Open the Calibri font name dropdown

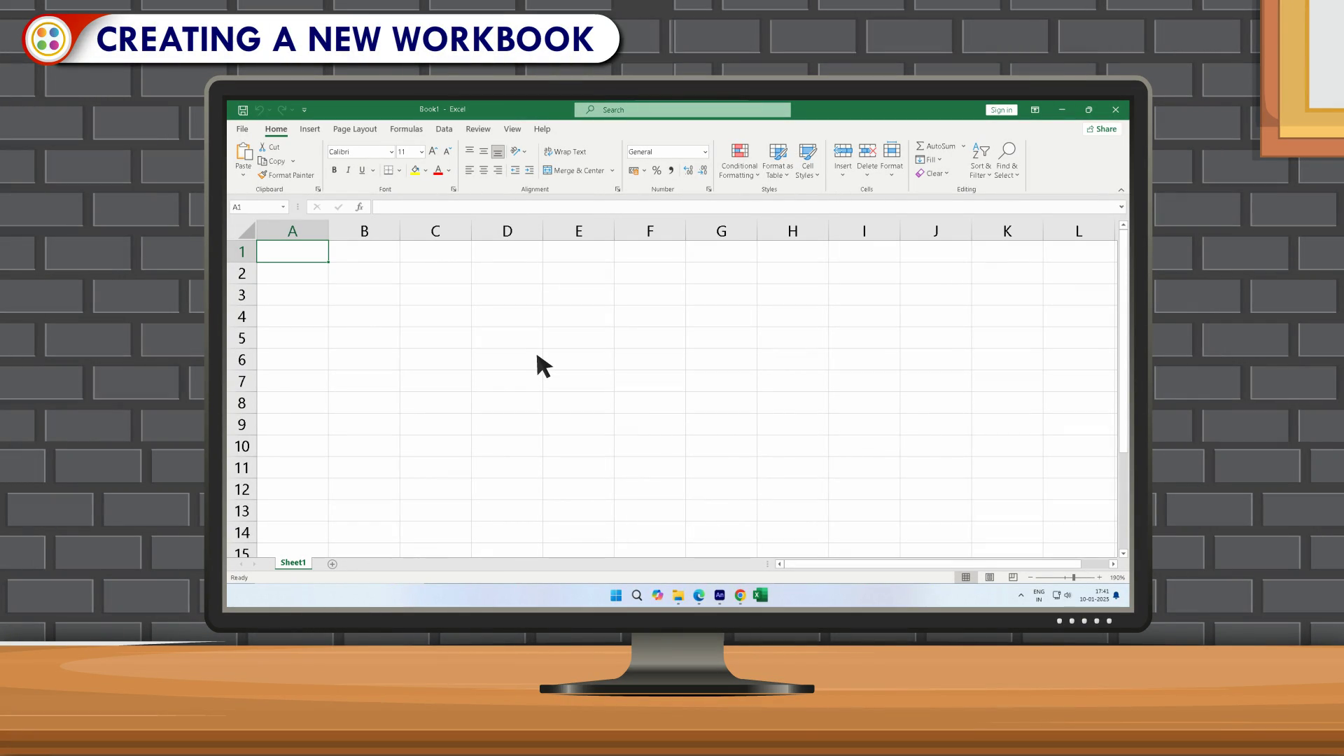391,152
